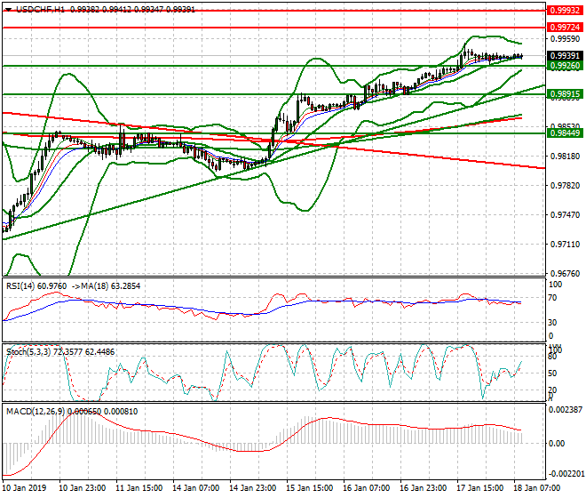Image resolution: width=586 pixels, height=498 pixels.
Task: Click the 18 Jan 07:00 time label
Action: [536, 488]
